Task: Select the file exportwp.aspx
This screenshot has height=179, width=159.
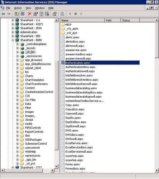Action: tap(74, 156)
